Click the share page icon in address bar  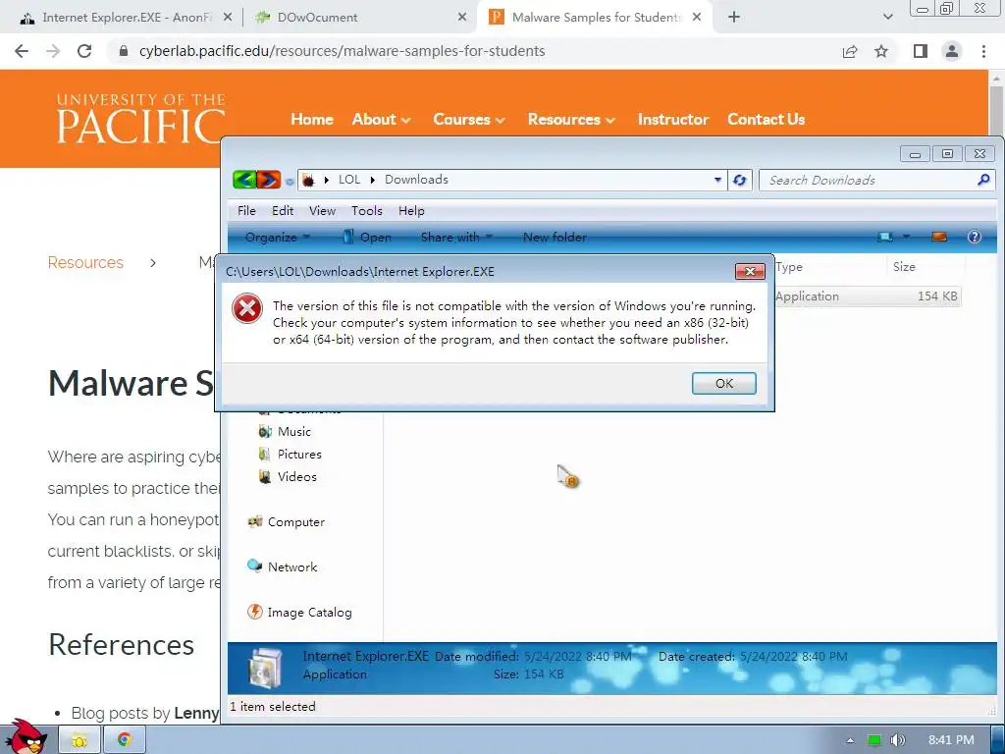coord(850,51)
